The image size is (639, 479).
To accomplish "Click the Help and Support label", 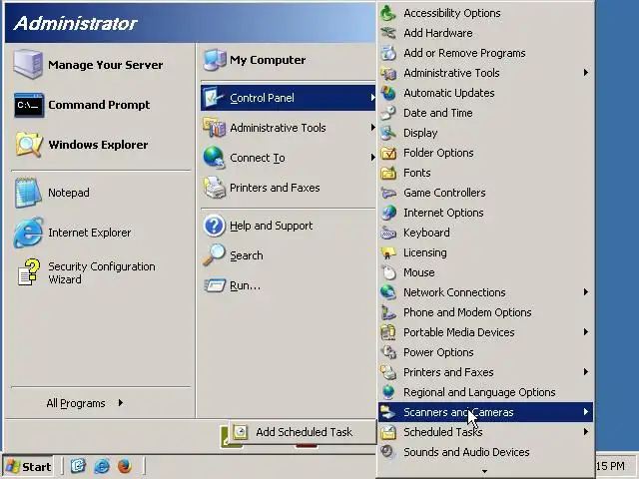I will click(x=271, y=226).
